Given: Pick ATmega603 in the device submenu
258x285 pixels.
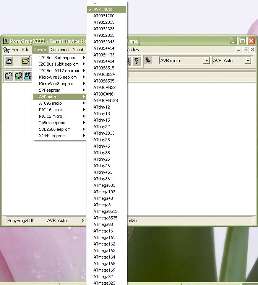Looking at the screenshot, I should coord(107,185).
